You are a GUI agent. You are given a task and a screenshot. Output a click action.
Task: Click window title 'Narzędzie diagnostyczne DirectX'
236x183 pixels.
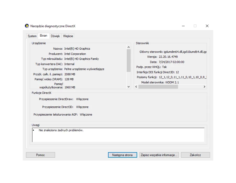point(53,26)
